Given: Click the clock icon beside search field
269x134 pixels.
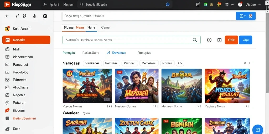Looking at the screenshot, I should 209,40.
